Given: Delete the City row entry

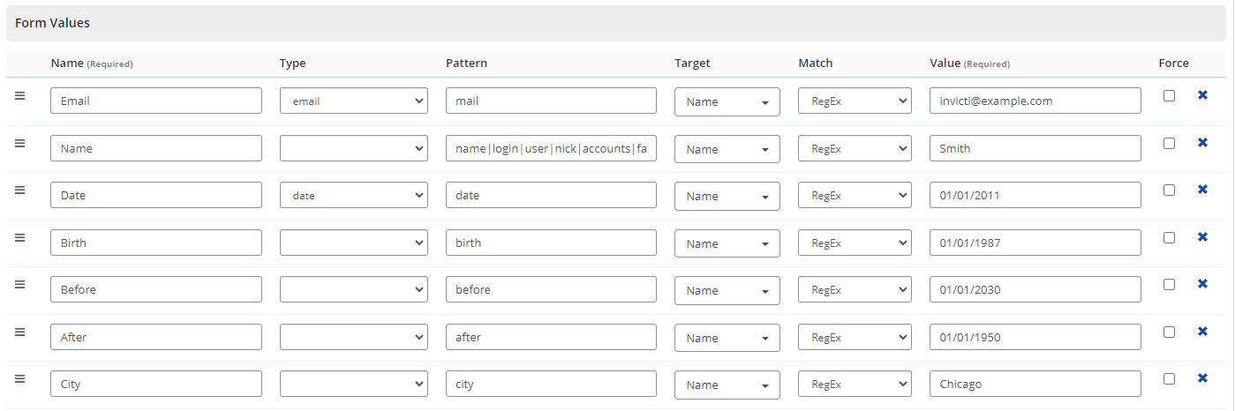Looking at the screenshot, I should click(1202, 378).
